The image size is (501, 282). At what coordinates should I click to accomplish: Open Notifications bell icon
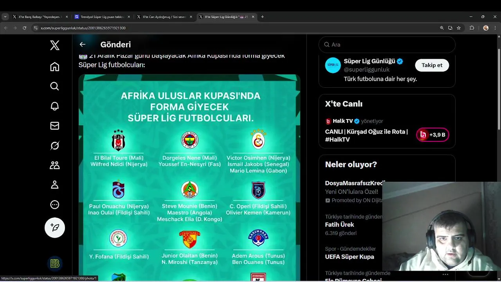click(x=55, y=106)
